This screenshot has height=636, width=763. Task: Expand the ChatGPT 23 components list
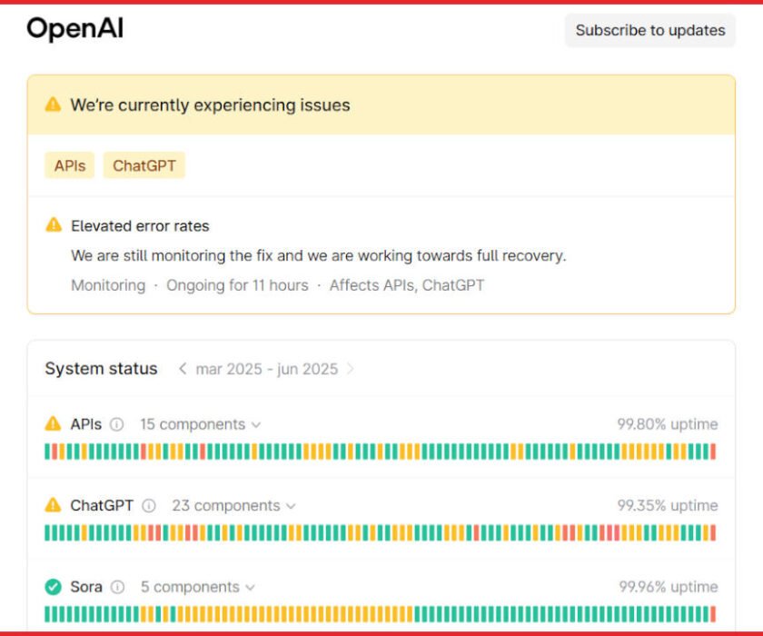coord(233,505)
